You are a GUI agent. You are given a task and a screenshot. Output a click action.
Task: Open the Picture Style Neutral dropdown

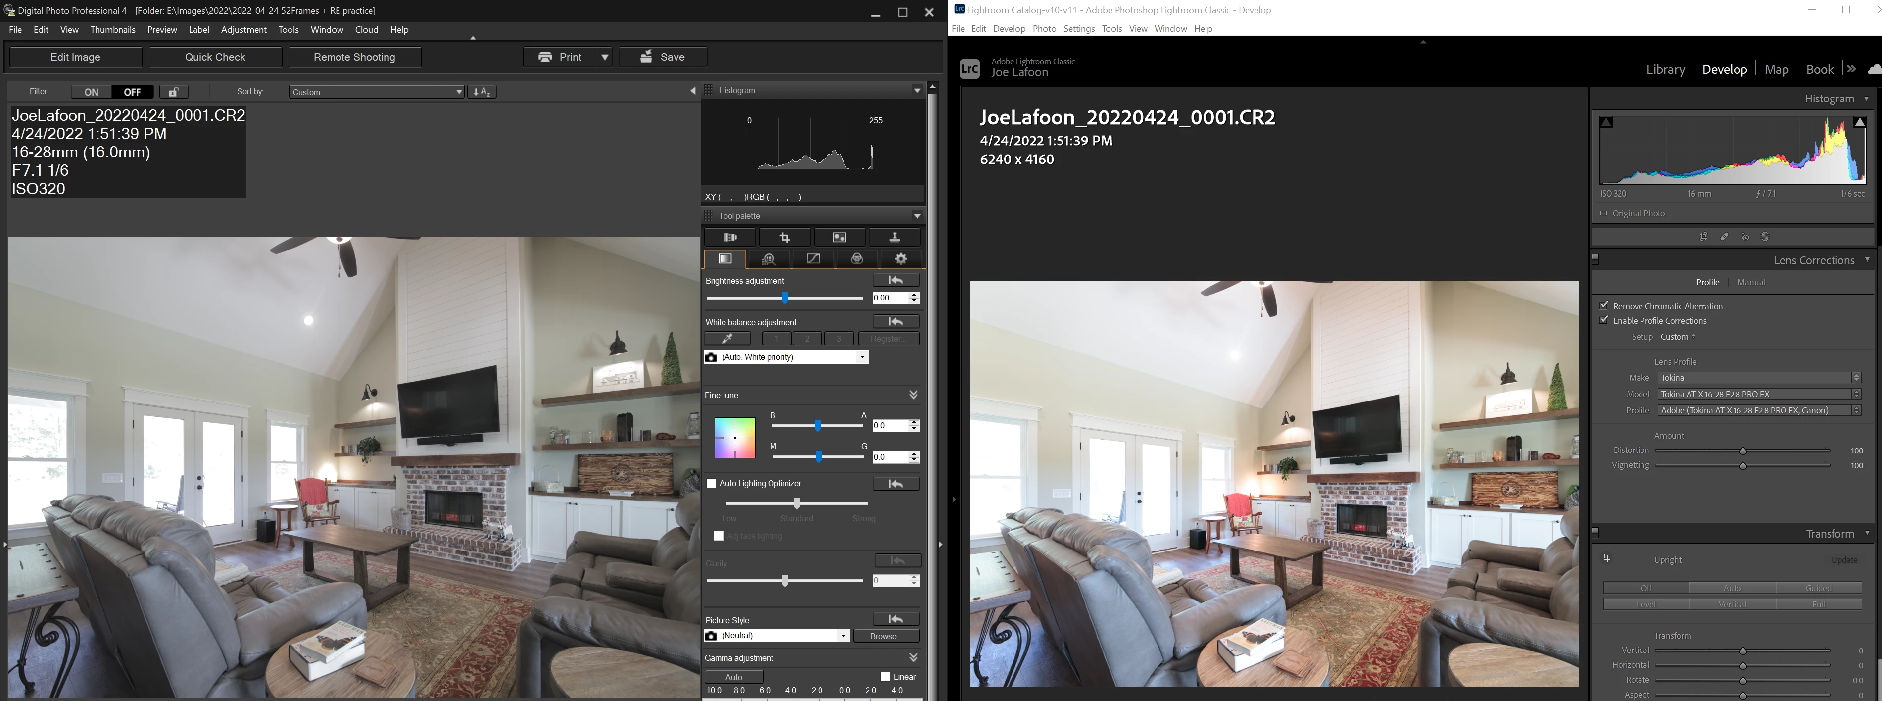843,636
